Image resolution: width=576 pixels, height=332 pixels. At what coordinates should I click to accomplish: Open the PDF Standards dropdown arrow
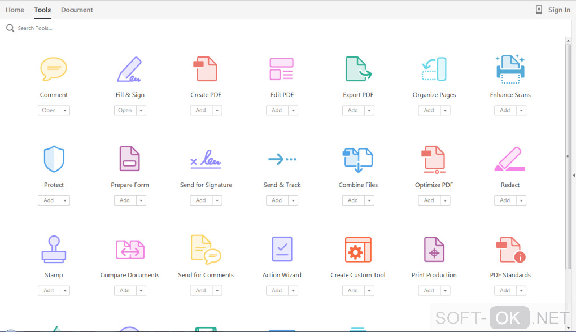[x=521, y=290]
